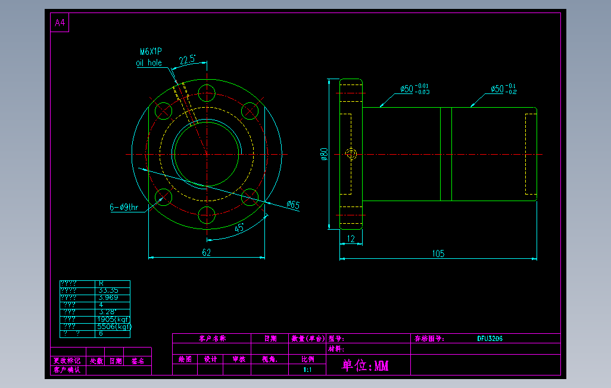
Task: Click the A4 sheet size label
Action: point(60,23)
